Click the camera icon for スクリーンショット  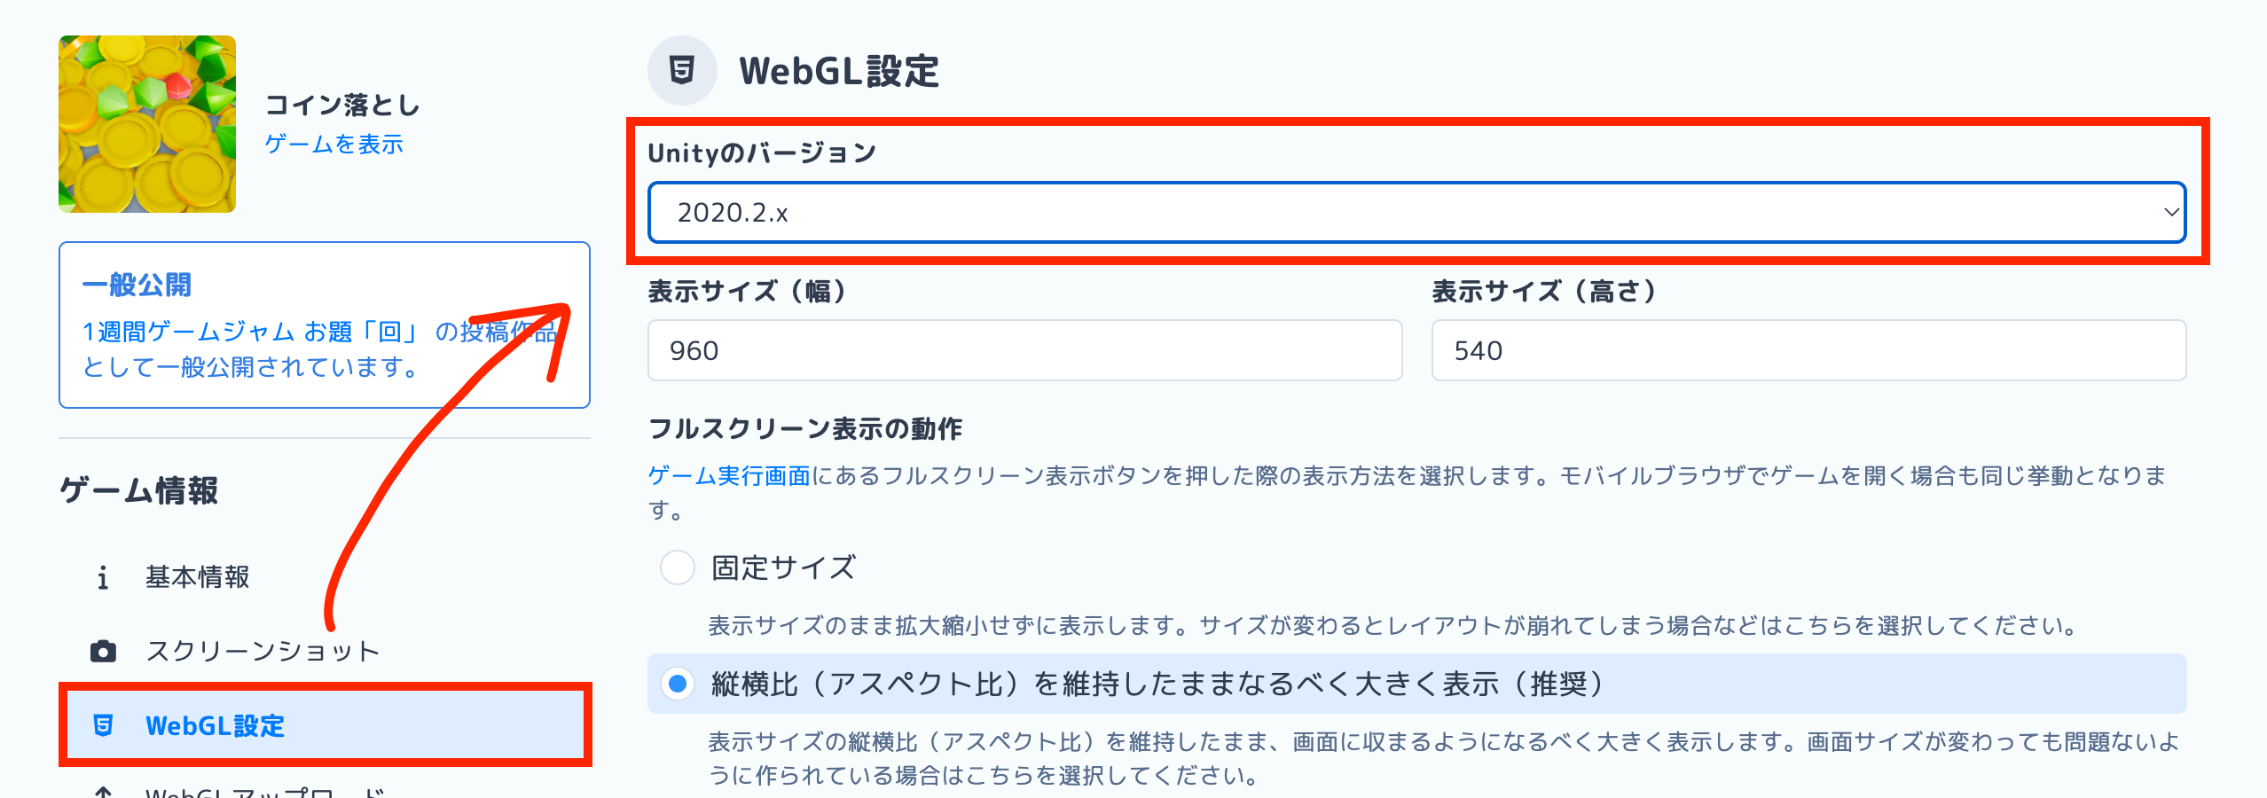coord(104,651)
